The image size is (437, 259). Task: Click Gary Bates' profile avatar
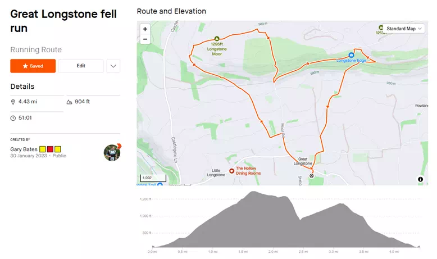point(112,152)
